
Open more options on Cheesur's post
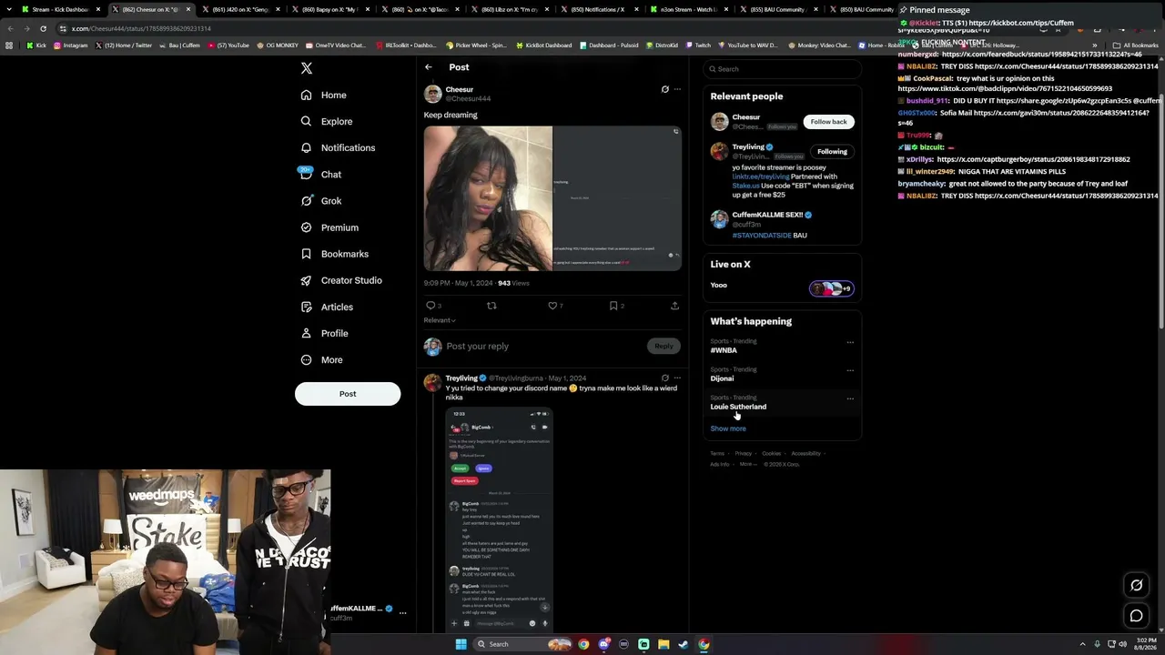(677, 89)
